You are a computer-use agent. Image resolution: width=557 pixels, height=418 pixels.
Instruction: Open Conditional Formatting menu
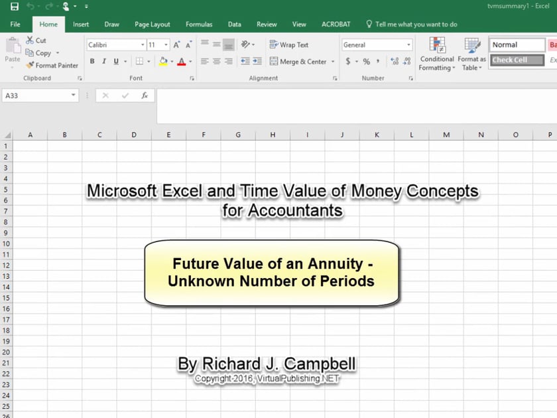pyautogui.click(x=437, y=54)
